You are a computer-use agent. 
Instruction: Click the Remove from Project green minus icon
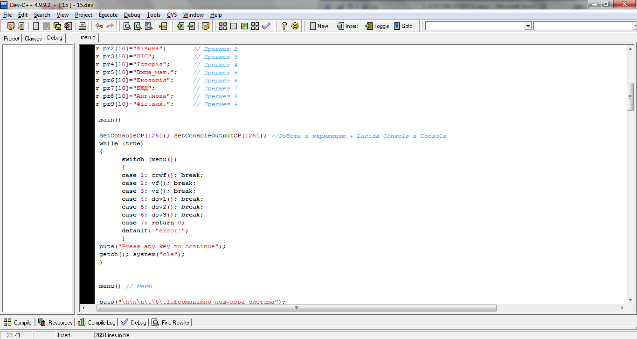[x=191, y=26]
